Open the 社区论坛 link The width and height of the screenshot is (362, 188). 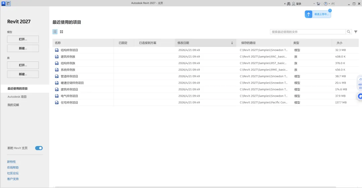tap(13, 173)
